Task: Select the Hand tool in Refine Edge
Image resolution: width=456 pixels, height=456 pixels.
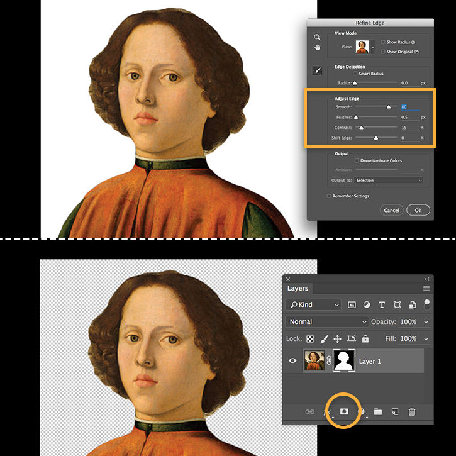Action: pos(317,47)
